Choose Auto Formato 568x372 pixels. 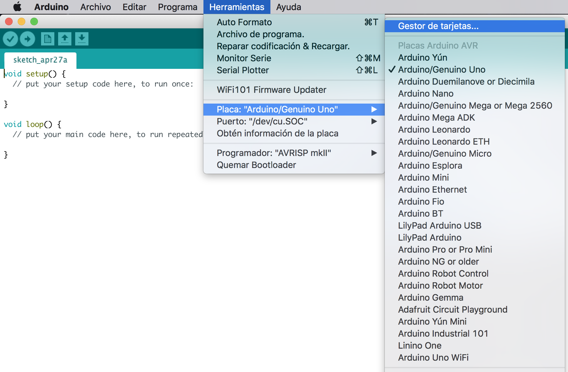[x=294, y=22]
